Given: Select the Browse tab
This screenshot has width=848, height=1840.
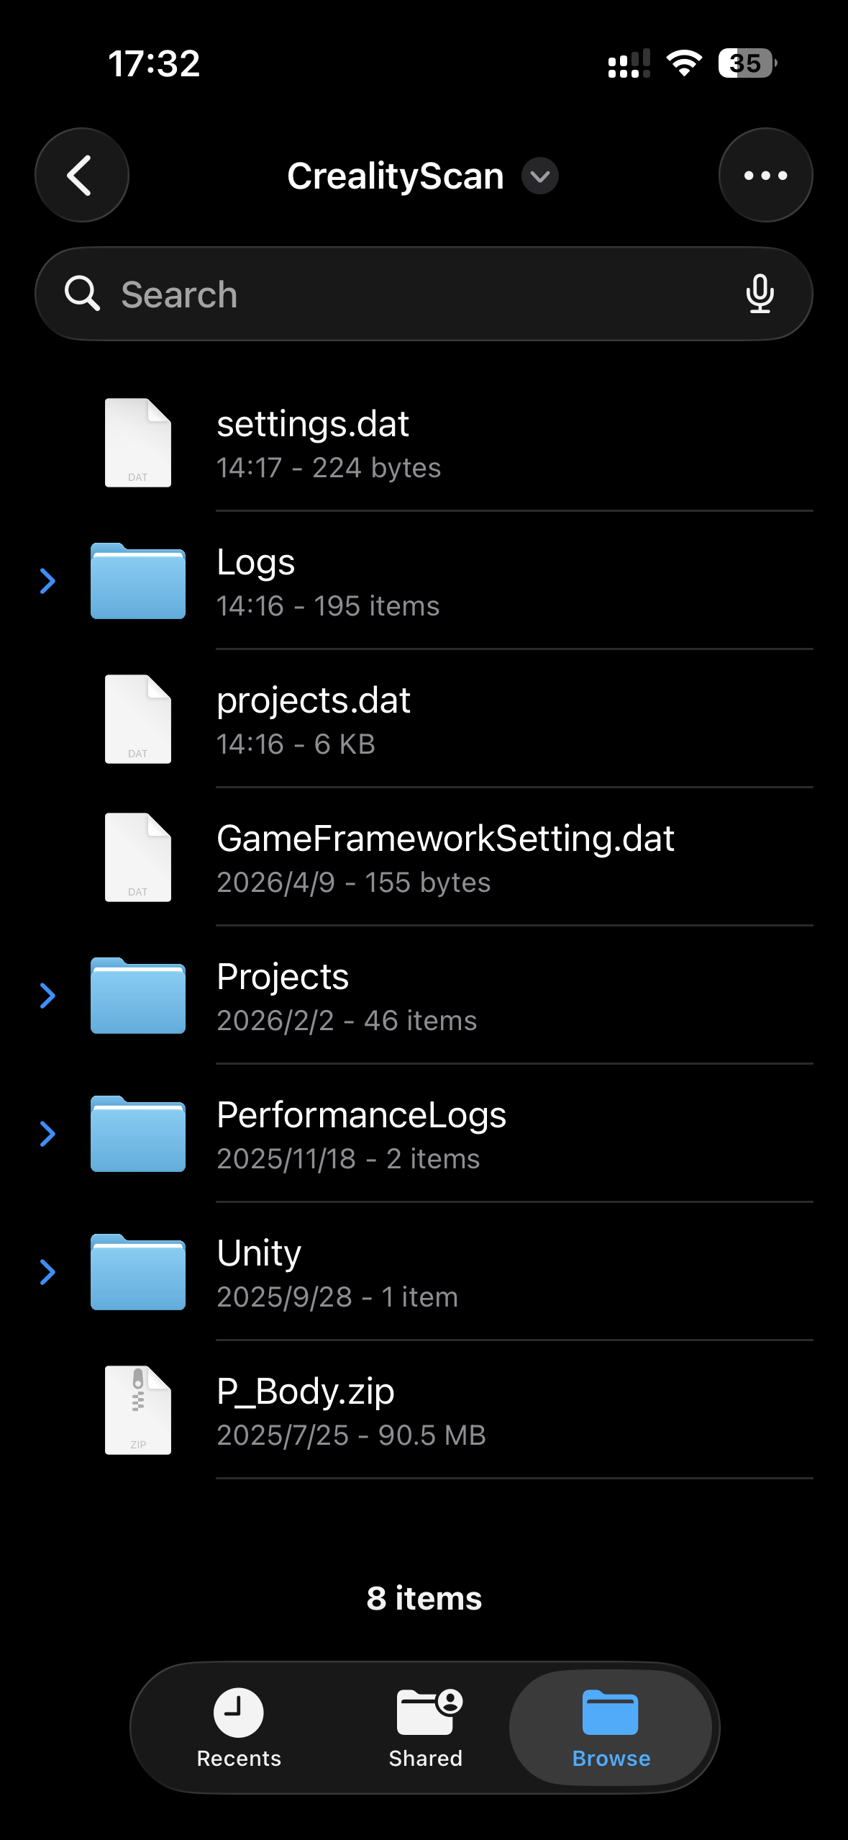Looking at the screenshot, I should (611, 1727).
